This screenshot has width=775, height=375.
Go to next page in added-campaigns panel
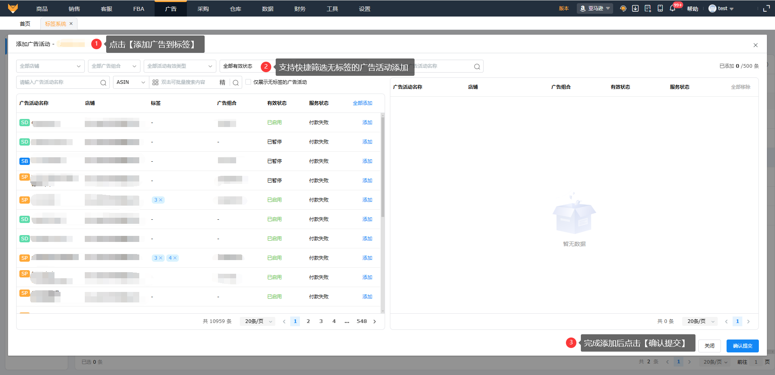click(x=748, y=321)
